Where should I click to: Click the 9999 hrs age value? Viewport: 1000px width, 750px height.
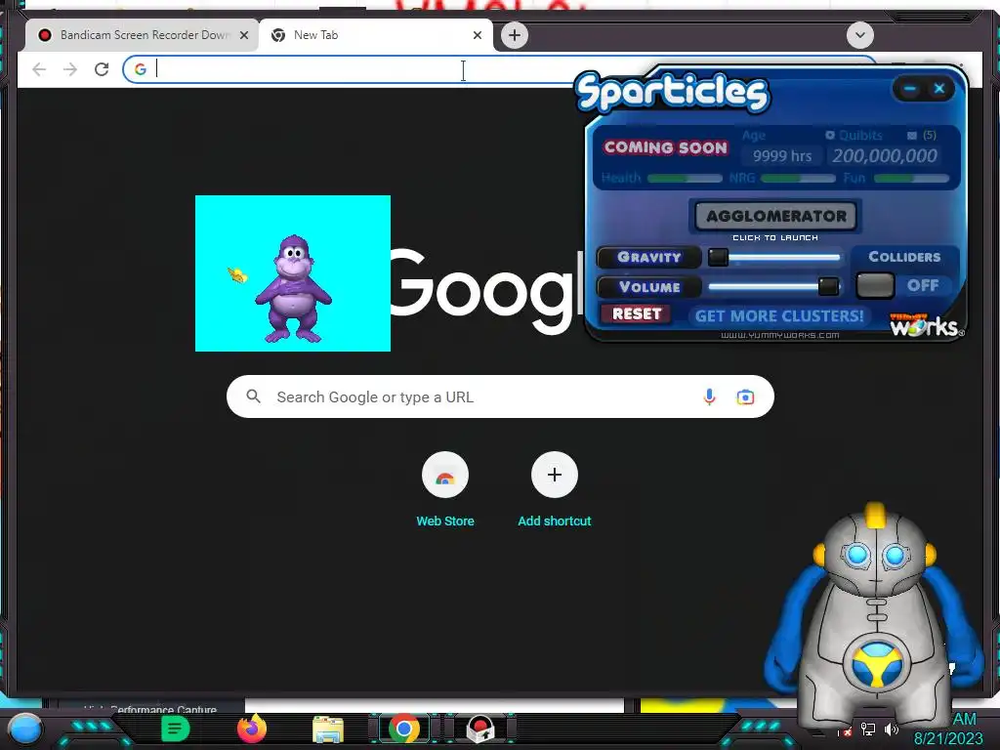click(x=782, y=155)
